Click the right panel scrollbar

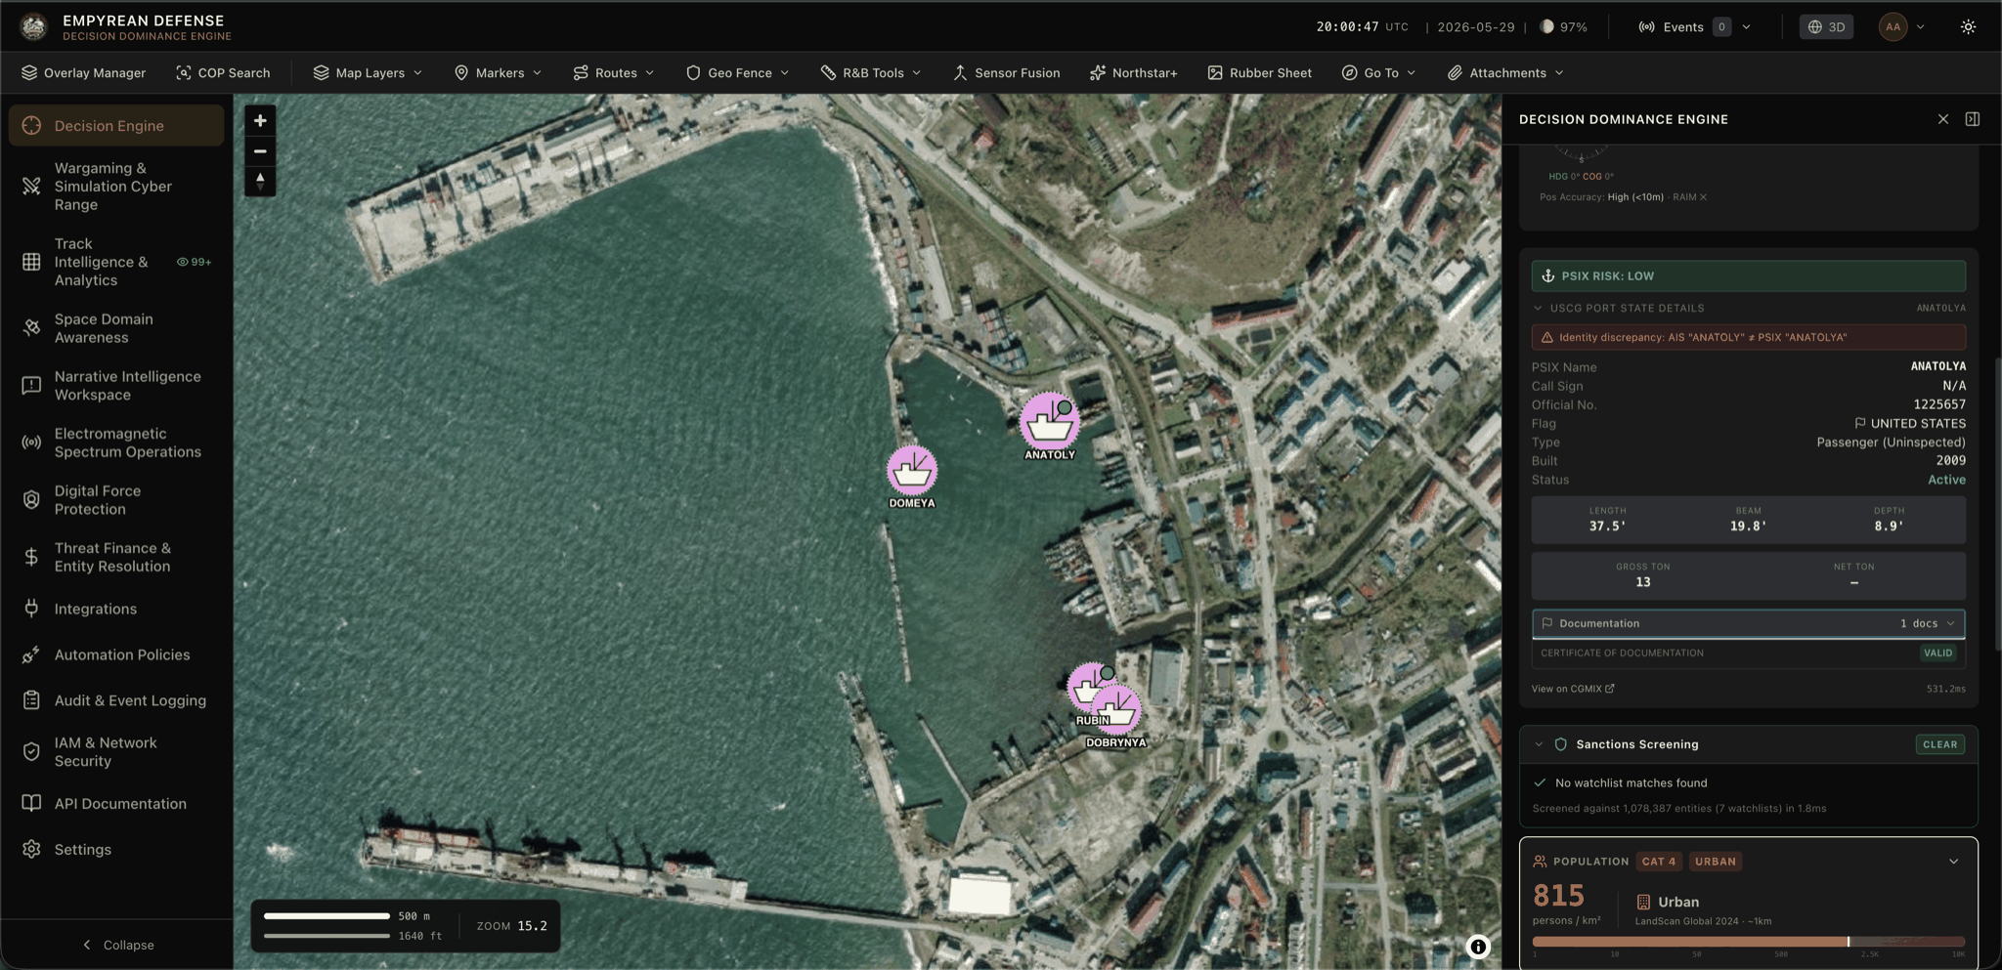pos(1997,503)
